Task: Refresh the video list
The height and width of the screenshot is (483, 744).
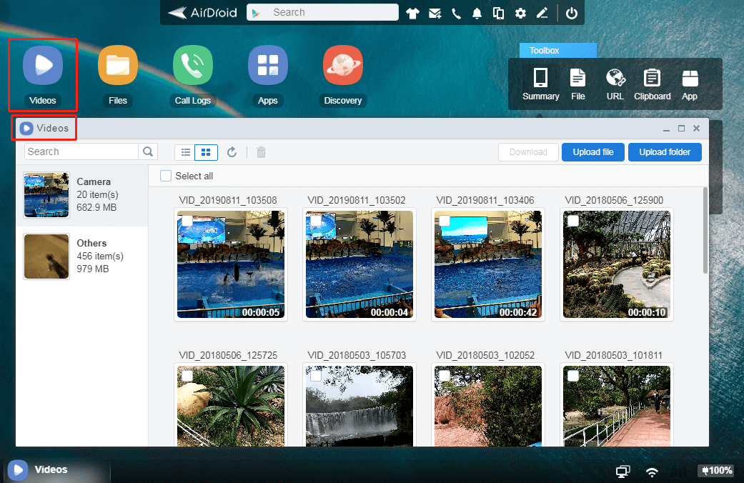Action: pos(232,152)
